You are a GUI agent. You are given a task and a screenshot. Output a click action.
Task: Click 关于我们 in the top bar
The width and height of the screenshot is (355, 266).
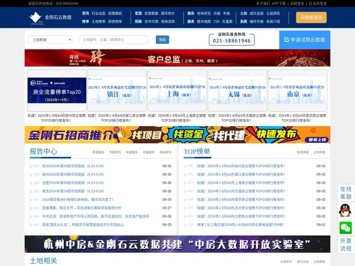click(x=263, y=3)
